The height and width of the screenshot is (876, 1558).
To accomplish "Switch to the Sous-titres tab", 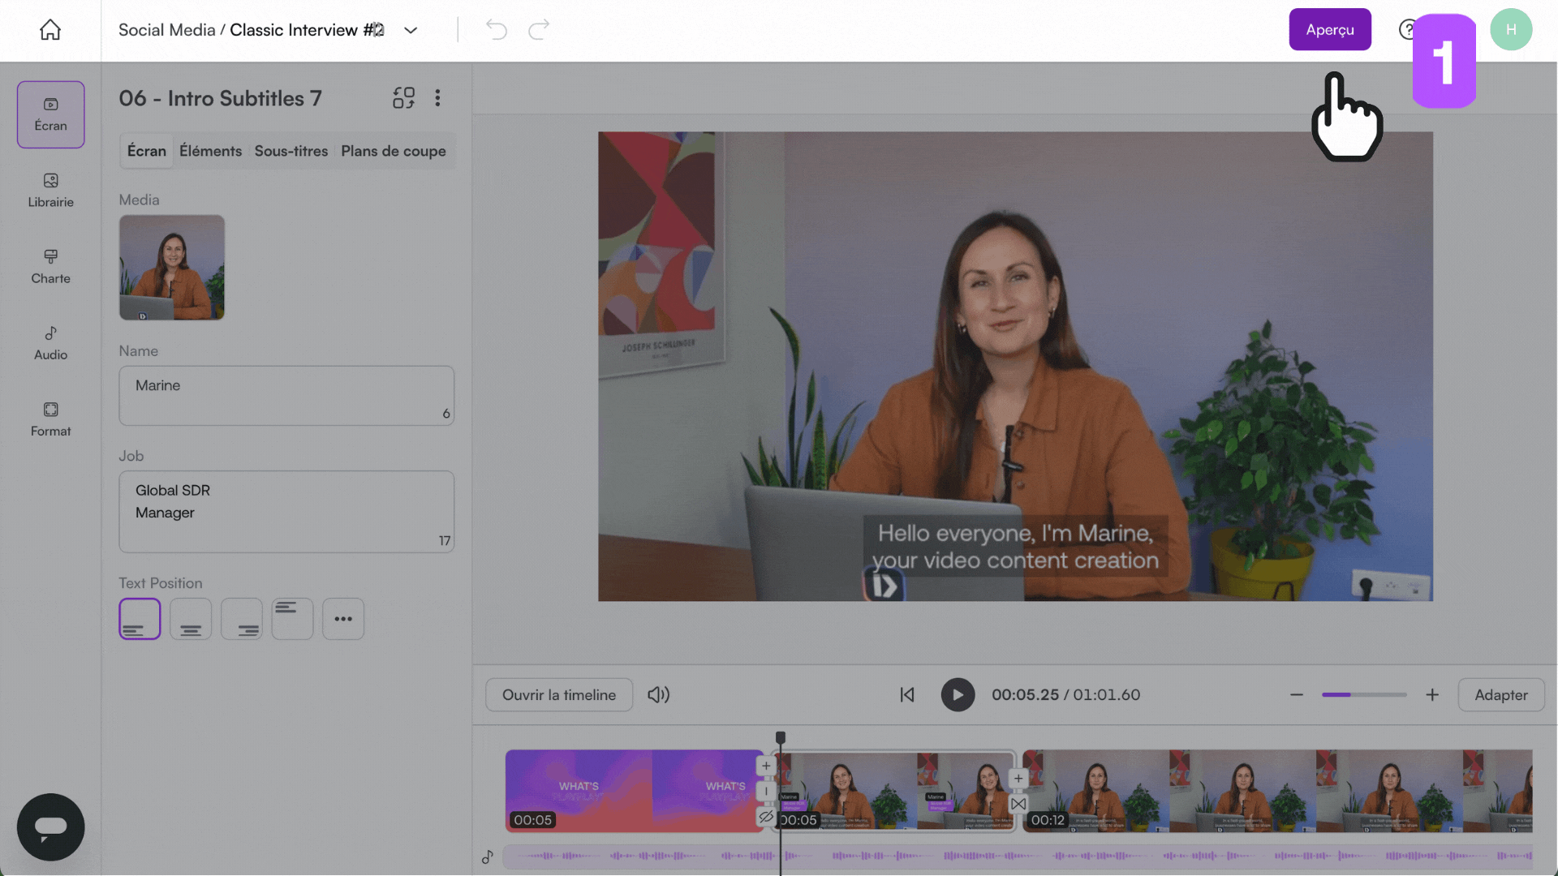I will click(x=291, y=151).
